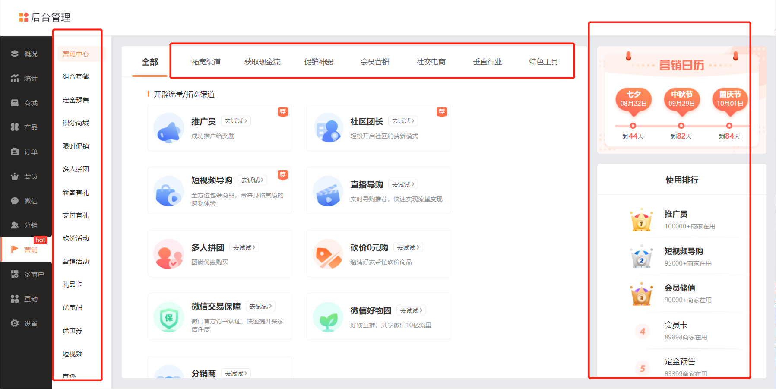Open 组合套餐 in the submenu
This screenshot has width=776, height=389.
[76, 77]
